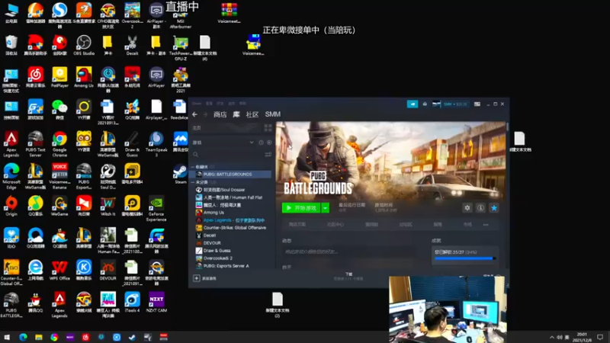
Task: Click the Steam back arrow
Action: (195, 114)
